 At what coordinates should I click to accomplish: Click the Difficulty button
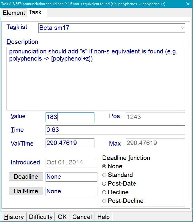coord(41,217)
